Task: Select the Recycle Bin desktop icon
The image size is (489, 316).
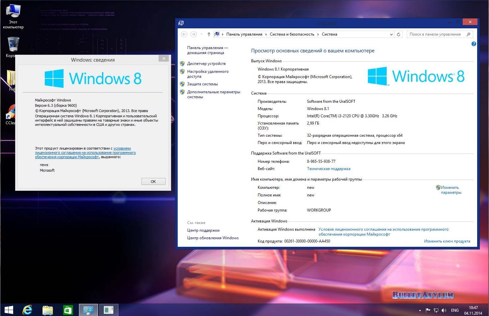Action: point(13,47)
